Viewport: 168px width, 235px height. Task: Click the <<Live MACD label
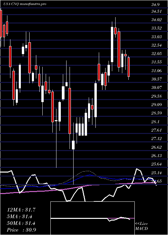point(141,226)
